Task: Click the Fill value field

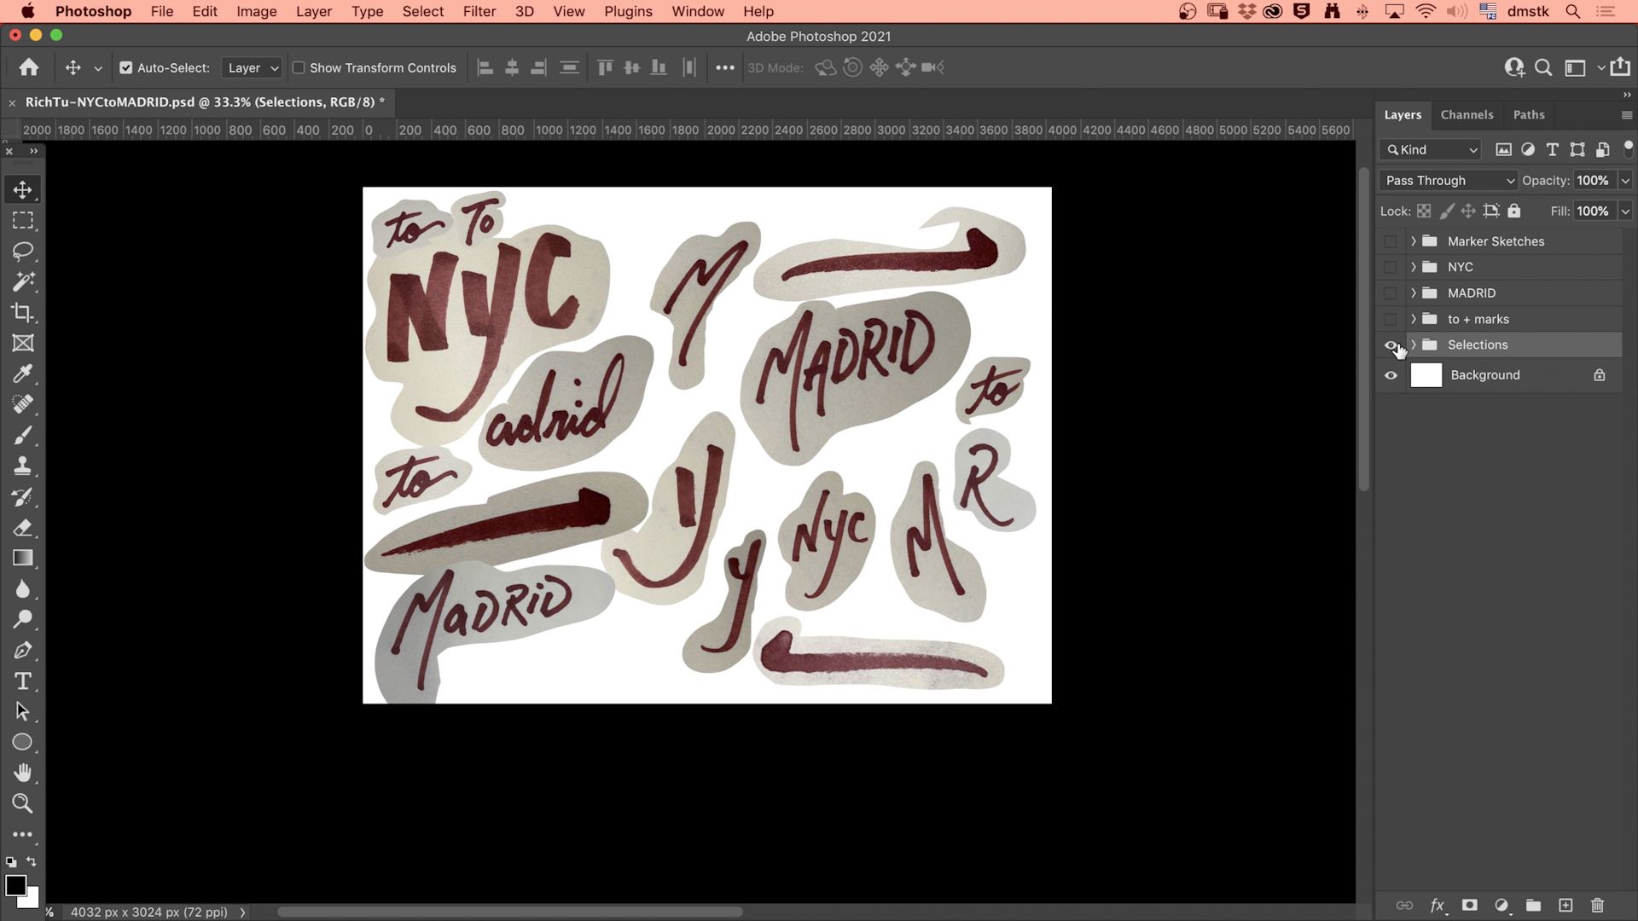Action: click(x=1593, y=211)
